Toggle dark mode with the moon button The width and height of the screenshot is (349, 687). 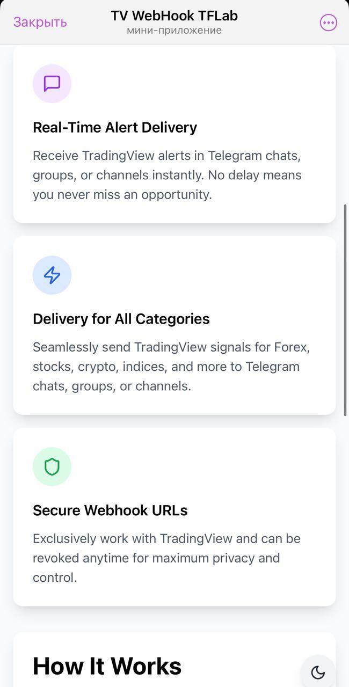pos(318,671)
